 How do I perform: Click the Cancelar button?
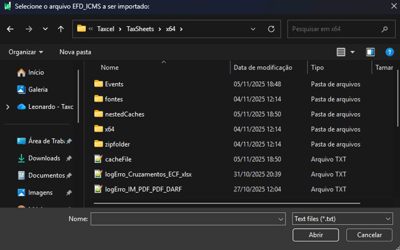(x=369, y=235)
